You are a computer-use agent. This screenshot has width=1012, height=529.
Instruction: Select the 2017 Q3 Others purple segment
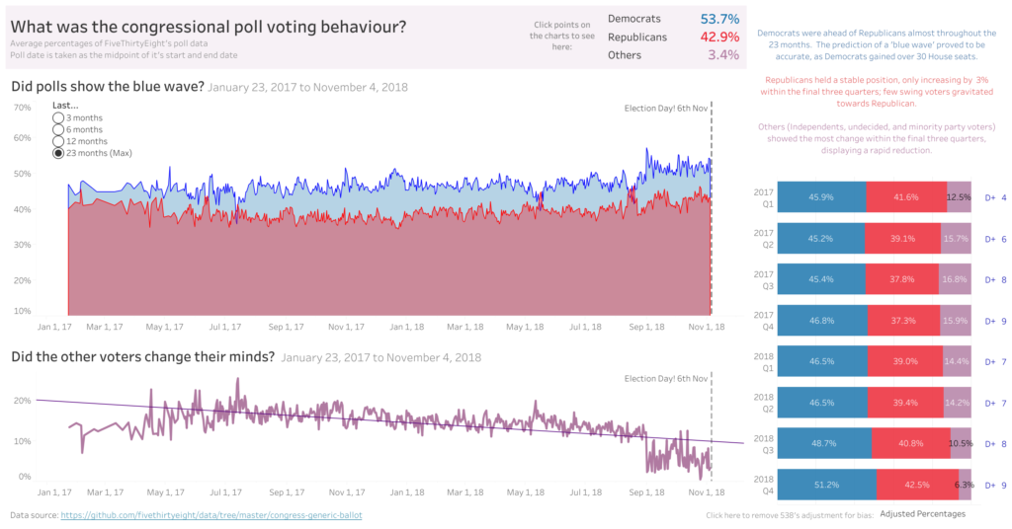click(x=958, y=279)
